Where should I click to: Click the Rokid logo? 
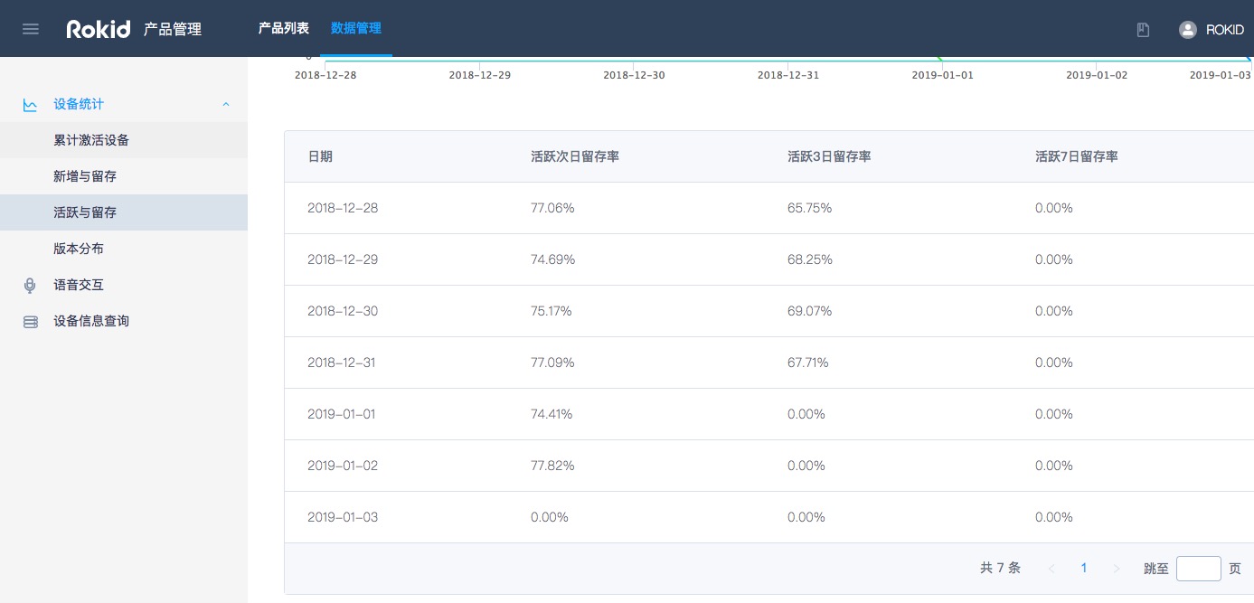(x=99, y=29)
